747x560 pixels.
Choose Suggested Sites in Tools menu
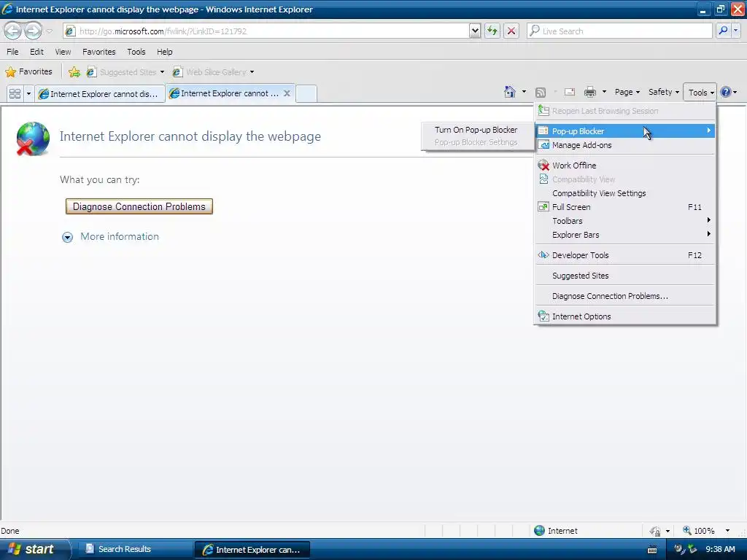[x=625, y=275]
